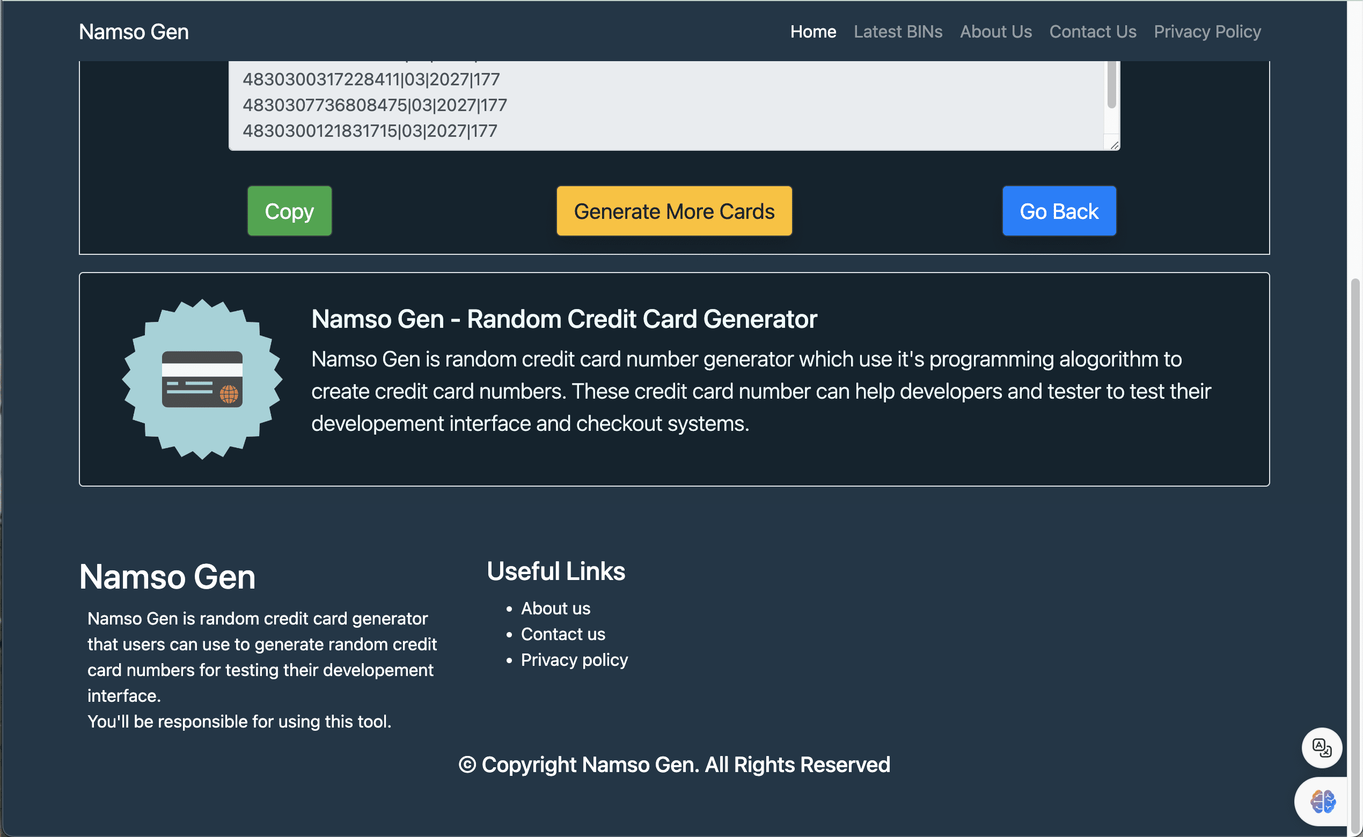The image size is (1363, 837).
Task: Click the credit card badge icon
Action: point(202,379)
